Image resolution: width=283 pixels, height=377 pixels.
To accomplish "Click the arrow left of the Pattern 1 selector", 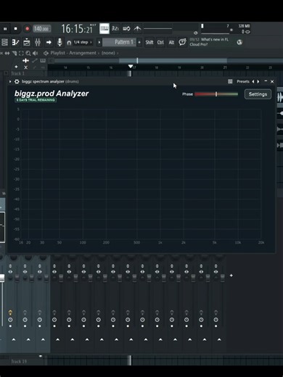I will 99,43.
